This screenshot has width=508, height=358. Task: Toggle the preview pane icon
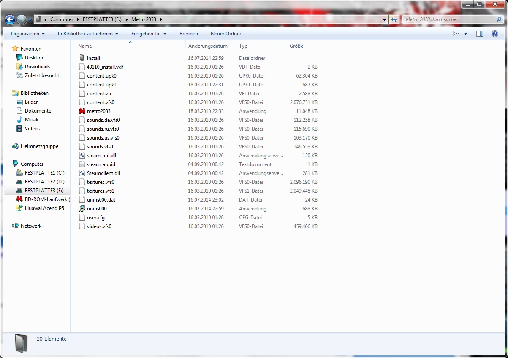[480, 34]
